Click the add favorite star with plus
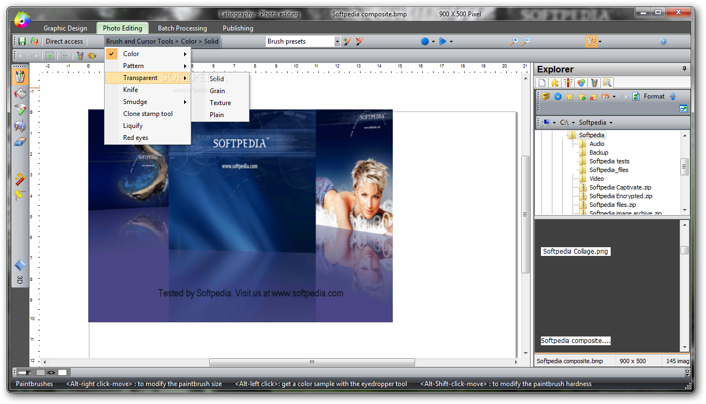The height and width of the screenshot is (404, 706). point(582,96)
